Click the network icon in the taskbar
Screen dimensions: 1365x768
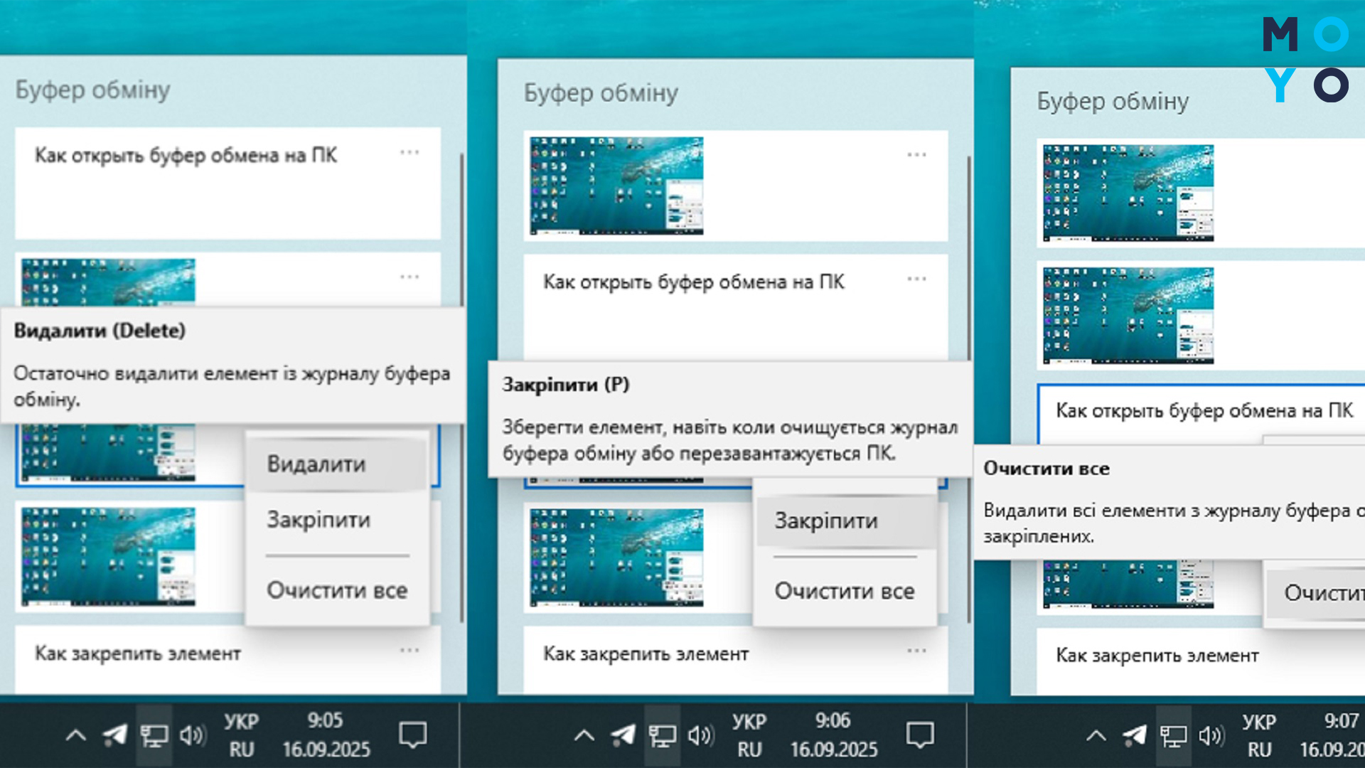pos(154,737)
